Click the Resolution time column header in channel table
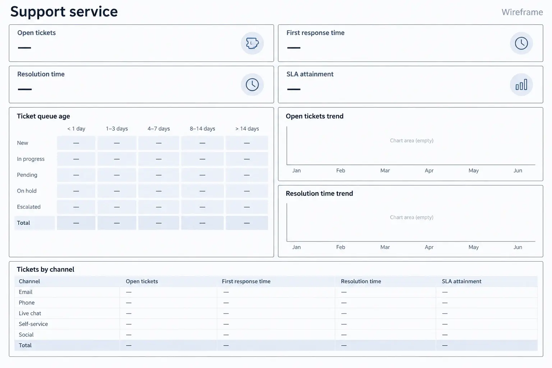Viewport: 552px width, 368px height. coord(361,281)
